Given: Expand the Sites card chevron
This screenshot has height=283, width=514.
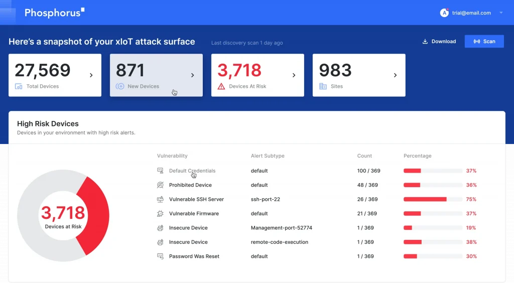Looking at the screenshot, I should coord(395,75).
